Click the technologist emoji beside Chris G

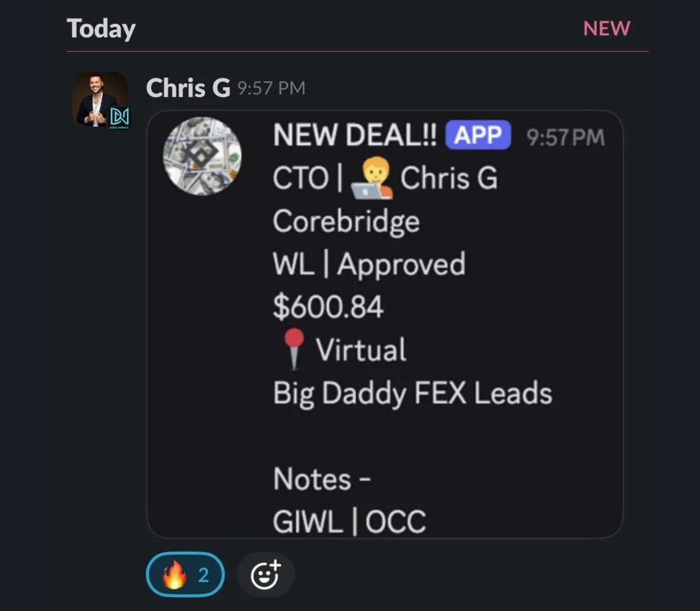372,178
